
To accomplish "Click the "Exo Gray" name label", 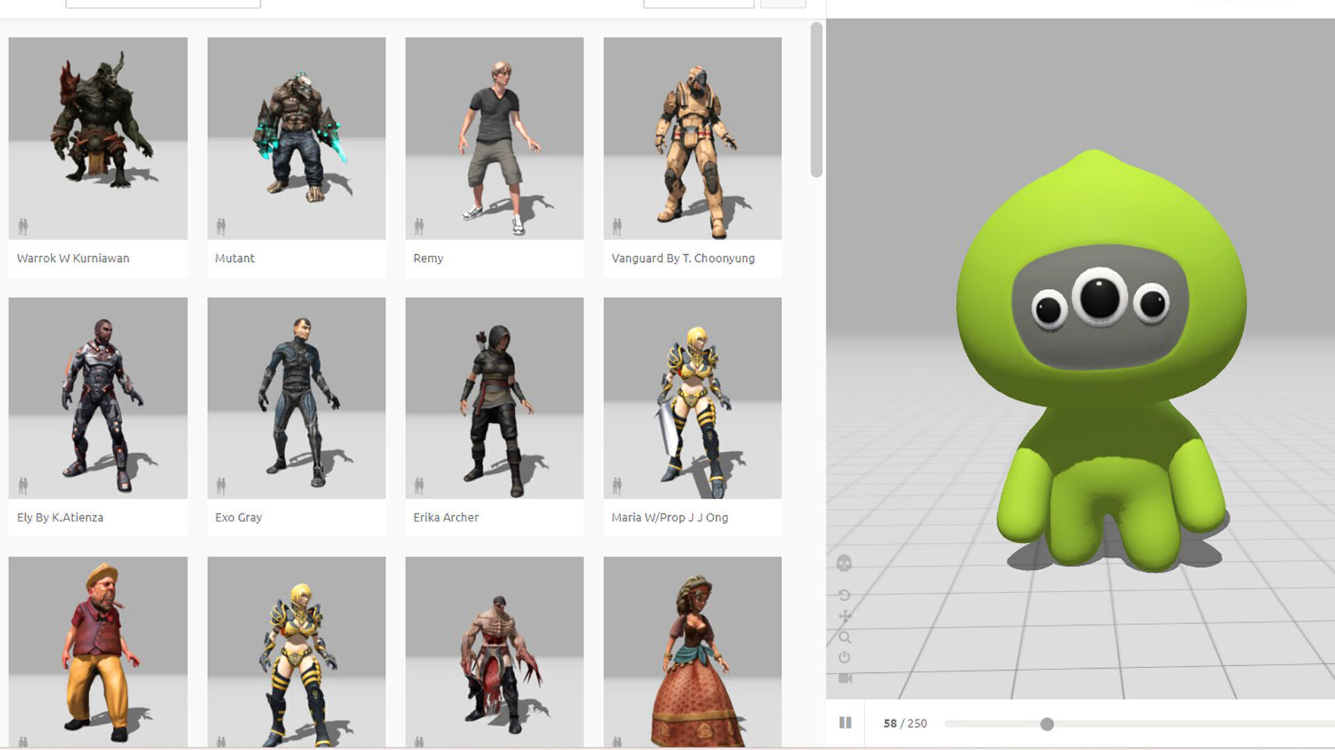I will tap(238, 517).
